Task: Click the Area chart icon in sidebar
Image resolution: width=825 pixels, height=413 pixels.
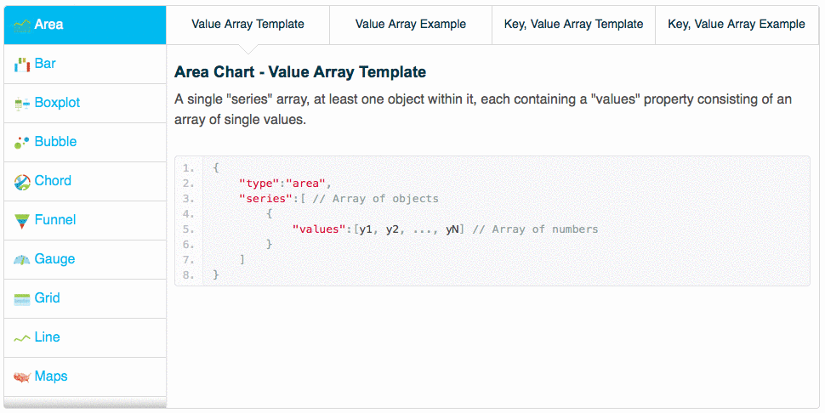Action: 22,25
